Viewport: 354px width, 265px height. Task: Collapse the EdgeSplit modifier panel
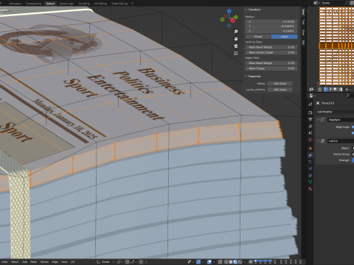point(319,119)
